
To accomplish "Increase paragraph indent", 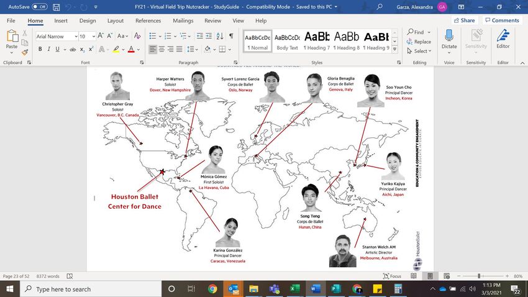I will [209, 35].
